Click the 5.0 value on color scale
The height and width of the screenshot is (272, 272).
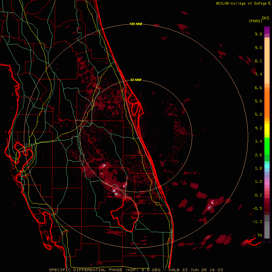258,115
